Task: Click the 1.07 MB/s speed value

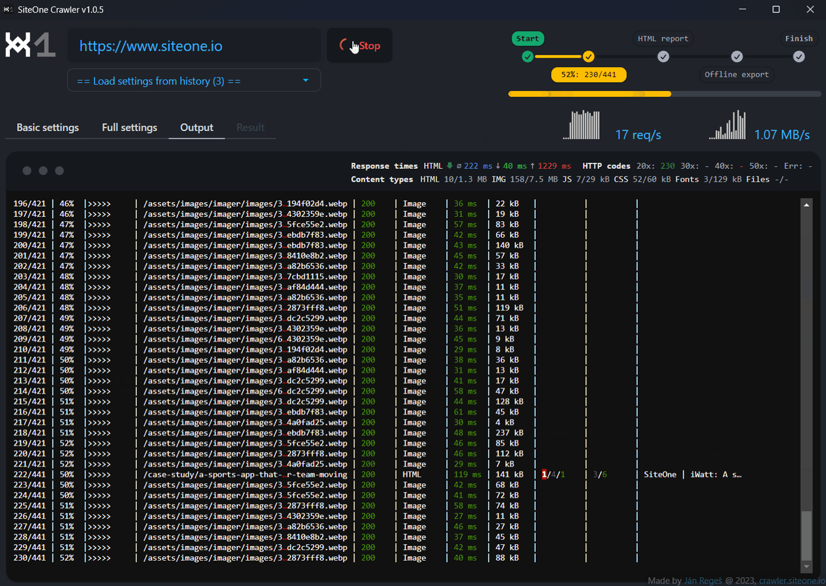Action: tap(782, 135)
